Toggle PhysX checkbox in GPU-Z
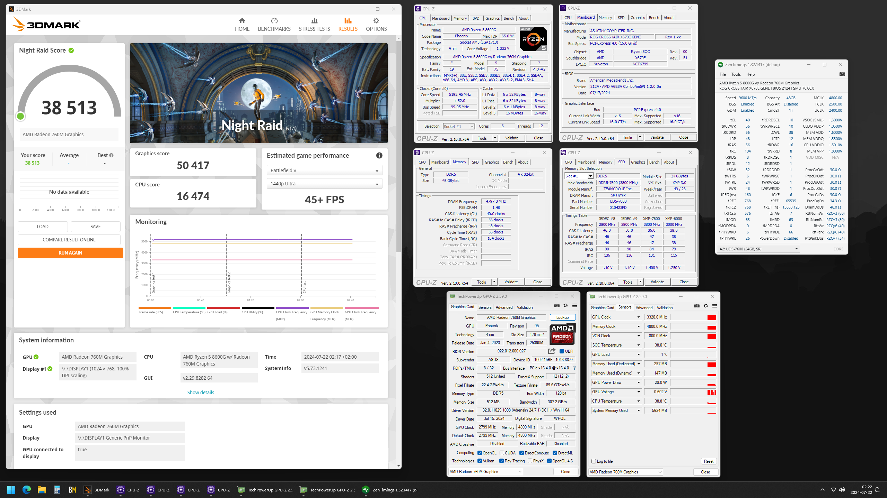The image size is (887, 498). 530,461
